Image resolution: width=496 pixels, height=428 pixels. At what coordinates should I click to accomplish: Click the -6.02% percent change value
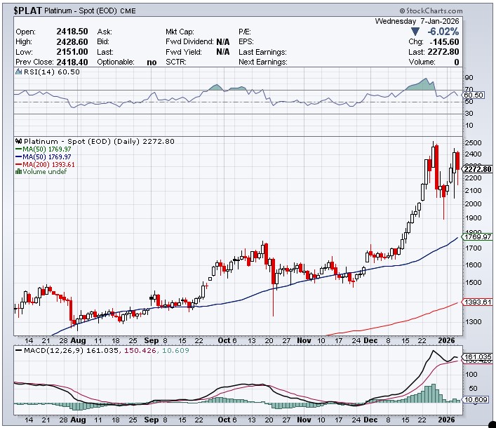443,32
